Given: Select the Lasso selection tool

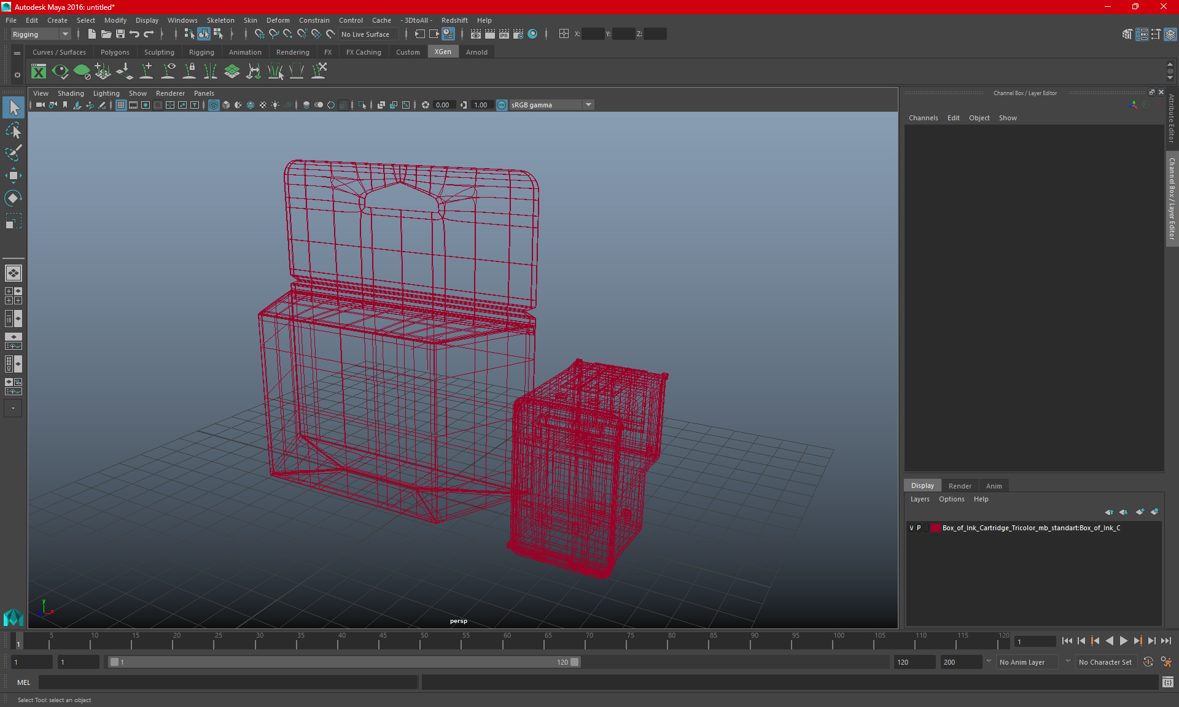Looking at the screenshot, I should point(14,131).
